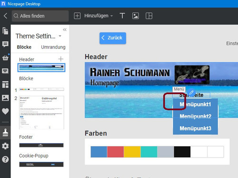
Task: Select block thumbnail number 1
Action: [41, 89]
